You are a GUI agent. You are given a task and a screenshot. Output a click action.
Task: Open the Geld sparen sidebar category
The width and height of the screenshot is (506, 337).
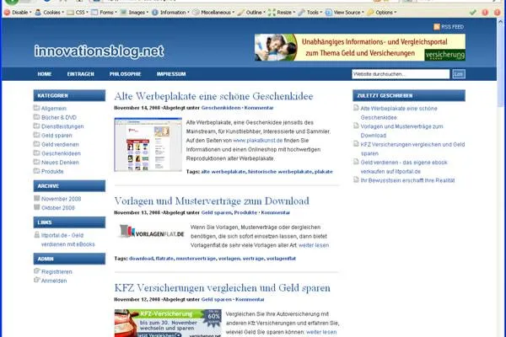[57, 136]
